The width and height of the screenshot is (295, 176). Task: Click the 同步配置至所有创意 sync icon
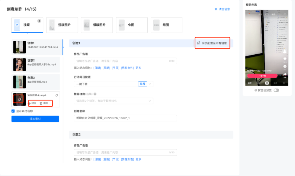(x=198, y=43)
